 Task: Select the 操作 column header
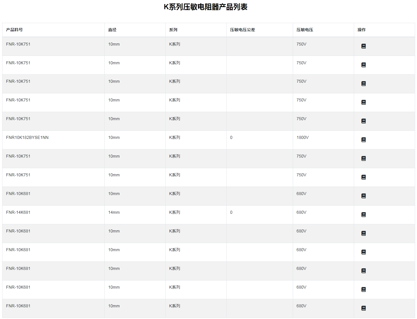(361, 30)
